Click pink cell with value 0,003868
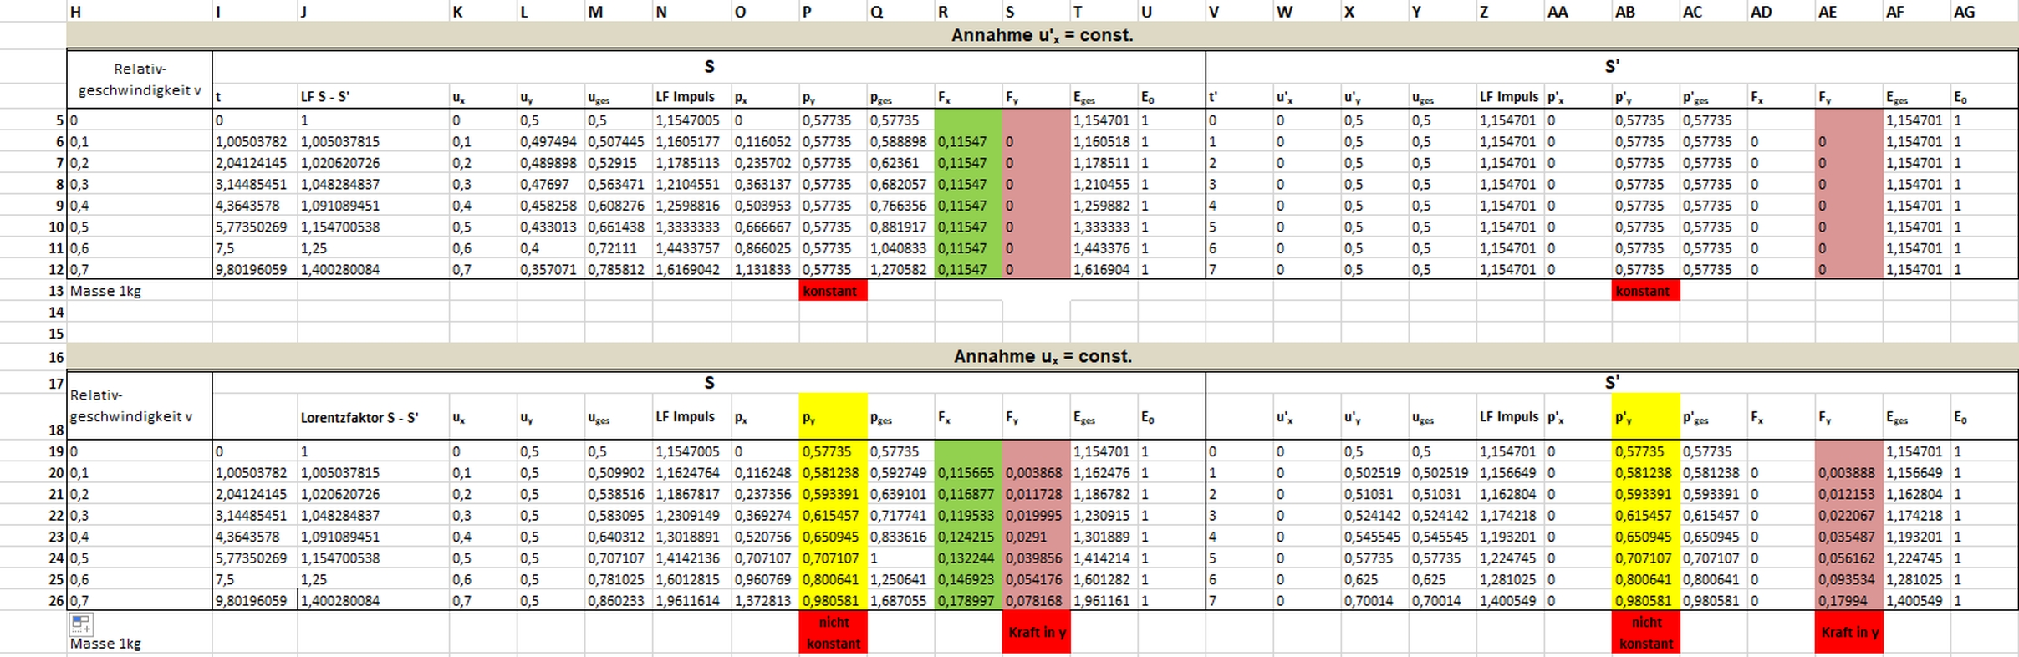The width and height of the screenshot is (2019, 657). [1036, 473]
